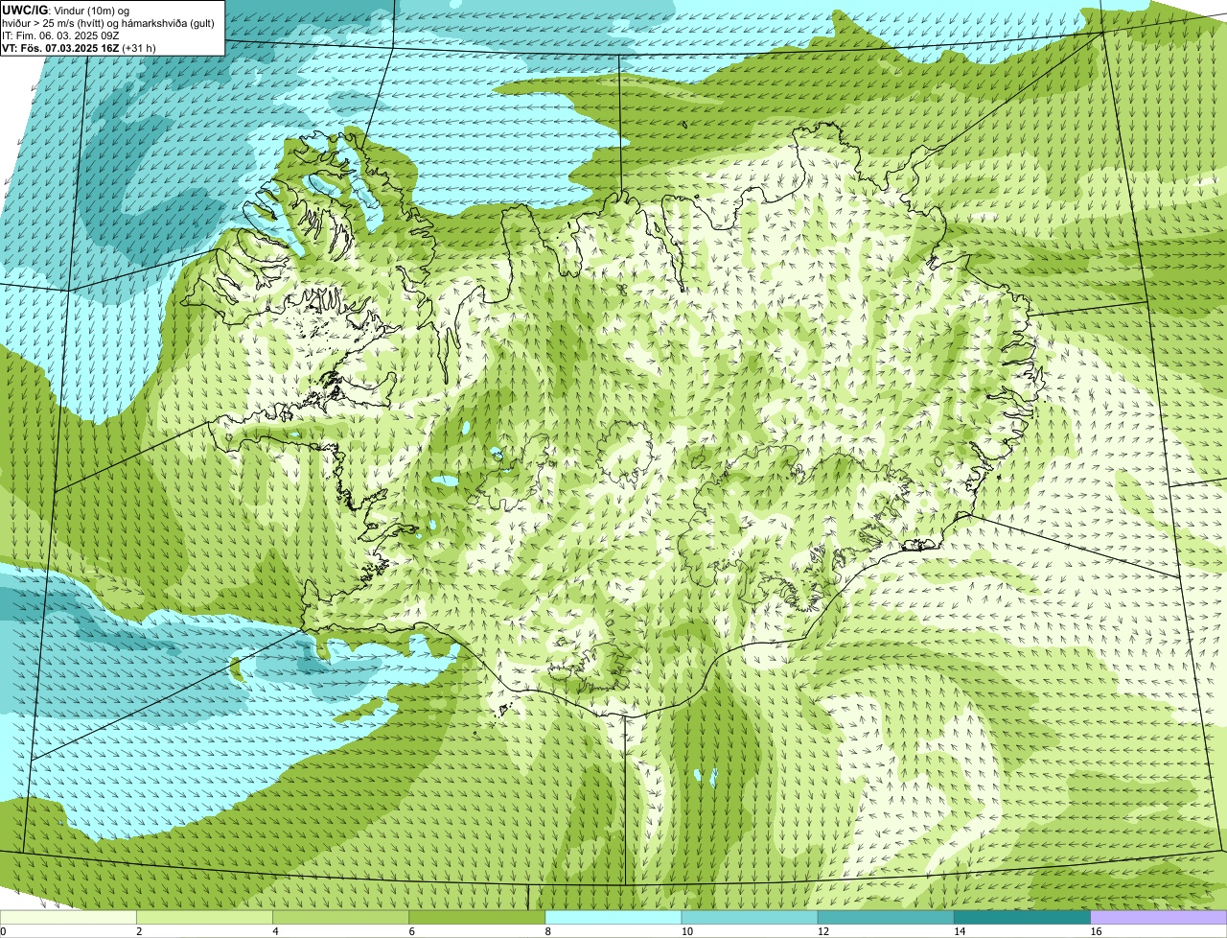Click the '0' tick label on the color scale
The image size is (1227, 938).
click(3, 931)
